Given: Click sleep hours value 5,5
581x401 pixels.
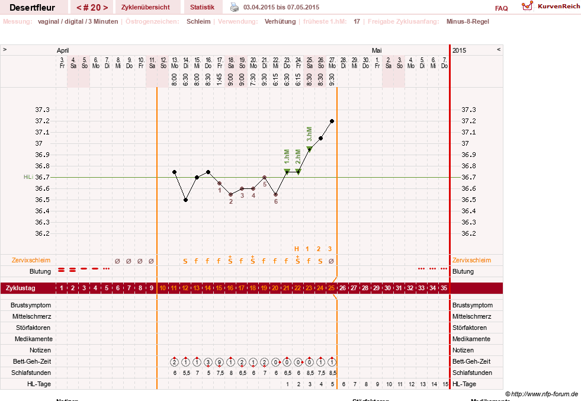Looking at the screenshot, I should point(187,373).
